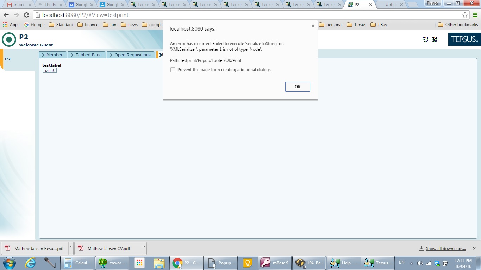This screenshot has height=270, width=481.
Task: Click the browser back arrow
Action: click(x=6, y=15)
